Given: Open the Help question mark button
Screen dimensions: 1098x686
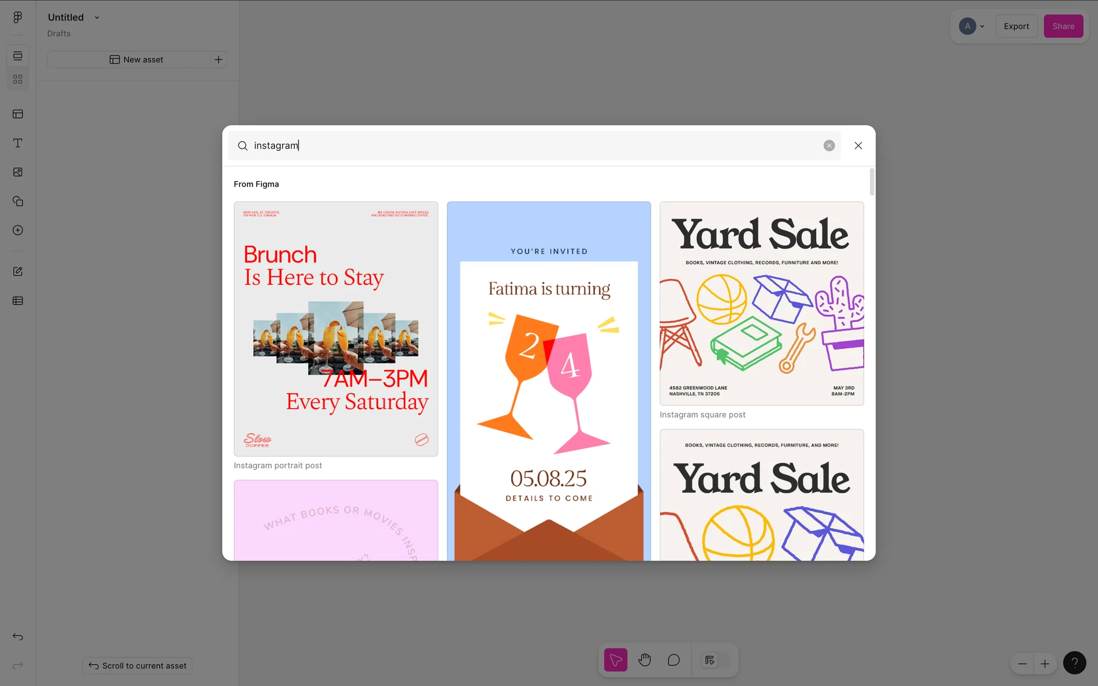Looking at the screenshot, I should click(1074, 663).
